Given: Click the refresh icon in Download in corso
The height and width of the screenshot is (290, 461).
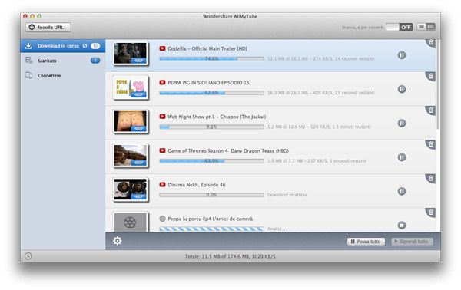Looking at the screenshot, I should coord(85,46).
